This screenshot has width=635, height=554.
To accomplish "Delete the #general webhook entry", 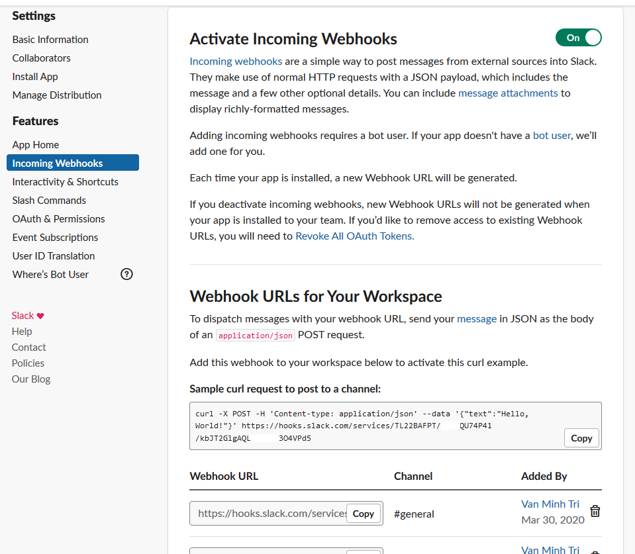I will point(595,511).
